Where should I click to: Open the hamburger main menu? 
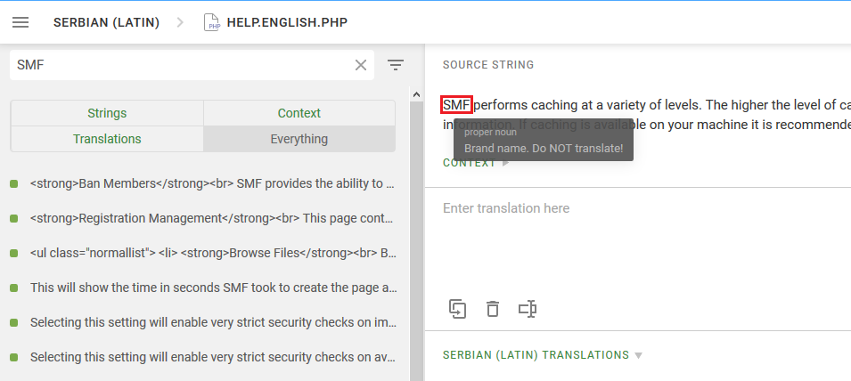20,22
